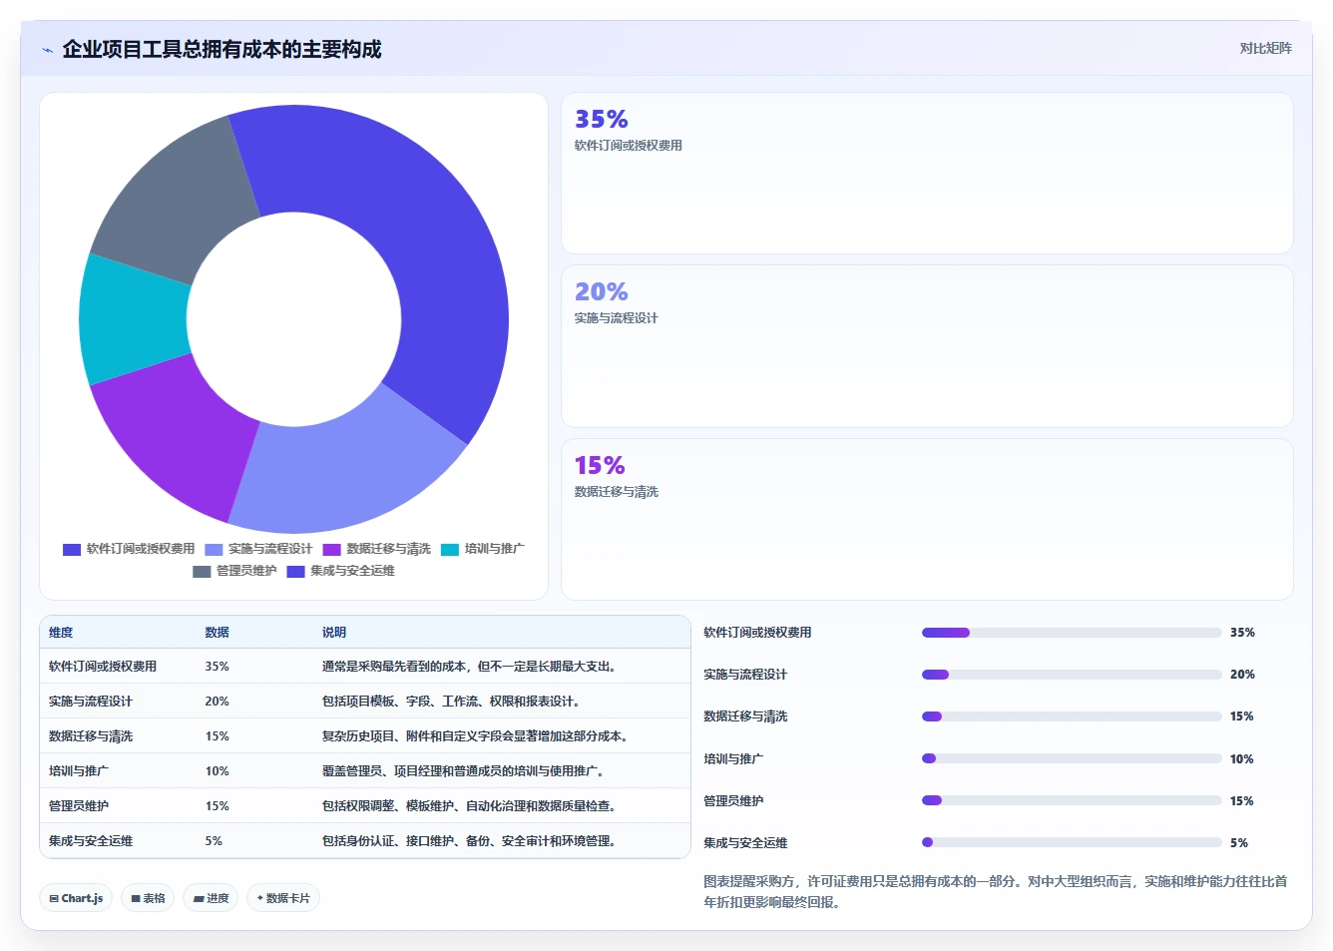Click the 数据迁移与清洗 15% progress bar

tap(1072, 716)
